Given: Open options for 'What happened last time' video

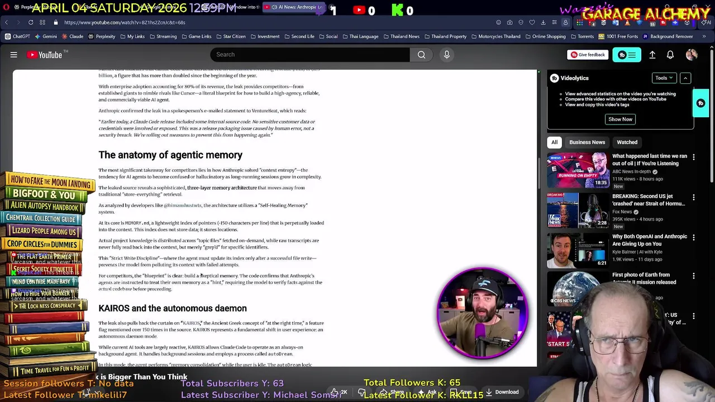Looking at the screenshot, I should [694, 157].
